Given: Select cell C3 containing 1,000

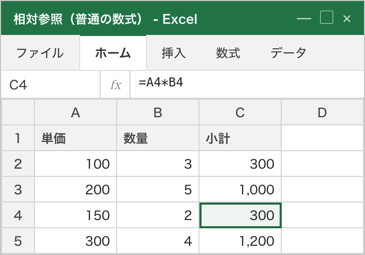Looking at the screenshot, I should coord(240,189).
